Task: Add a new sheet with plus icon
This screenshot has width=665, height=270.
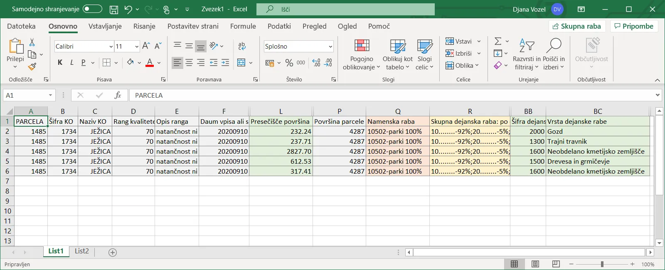Action: pos(112,252)
